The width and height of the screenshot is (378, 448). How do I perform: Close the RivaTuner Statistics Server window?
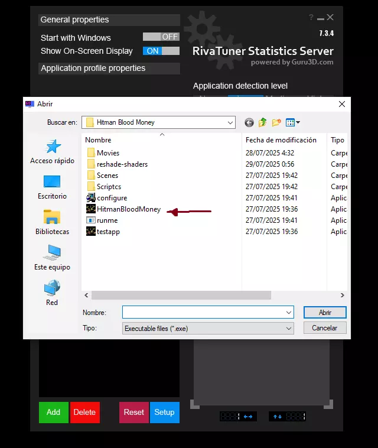(330, 17)
